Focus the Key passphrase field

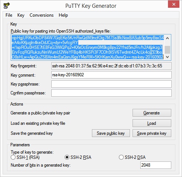click(111, 84)
